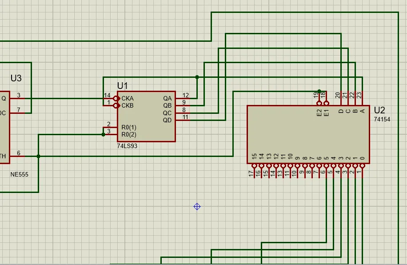Click the output 15 label inside U2

254,157
